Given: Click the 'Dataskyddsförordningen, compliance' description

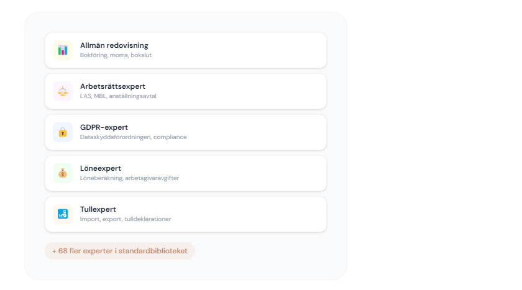Looking at the screenshot, I should 133,137.
